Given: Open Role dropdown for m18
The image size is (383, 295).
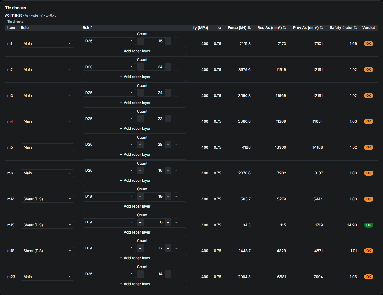Looking at the screenshot, I should [x=47, y=251].
